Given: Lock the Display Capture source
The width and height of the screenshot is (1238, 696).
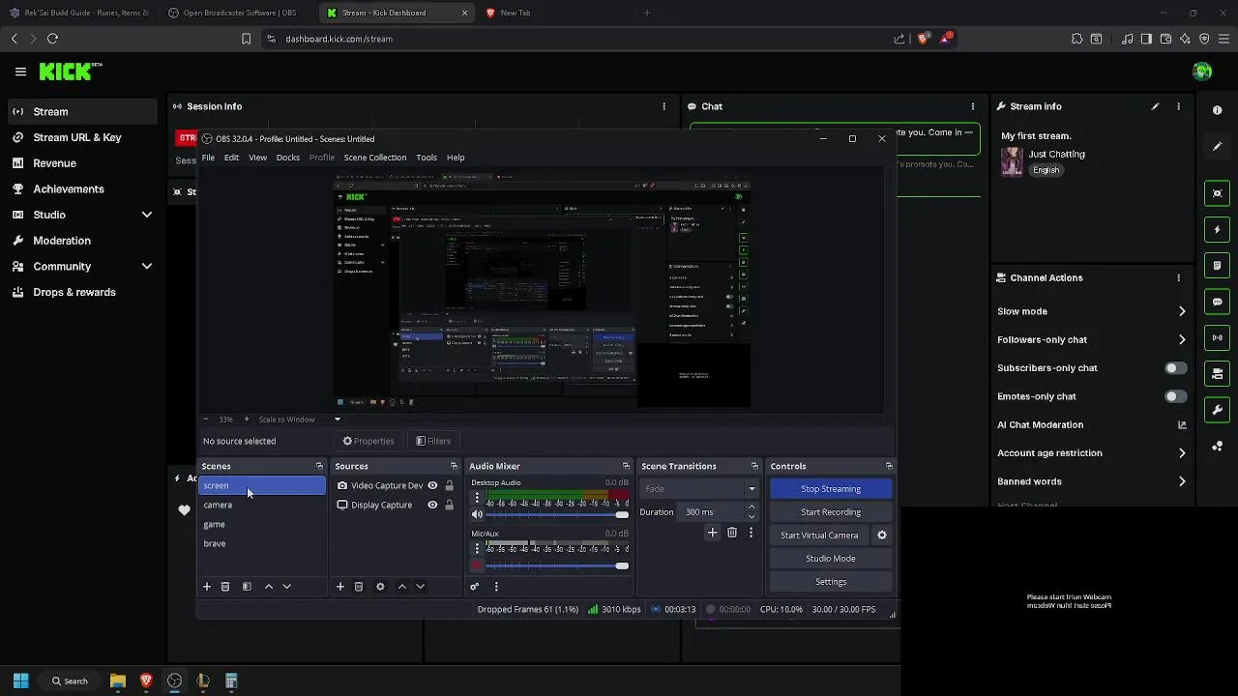Looking at the screenshot, I should [449, 505].
